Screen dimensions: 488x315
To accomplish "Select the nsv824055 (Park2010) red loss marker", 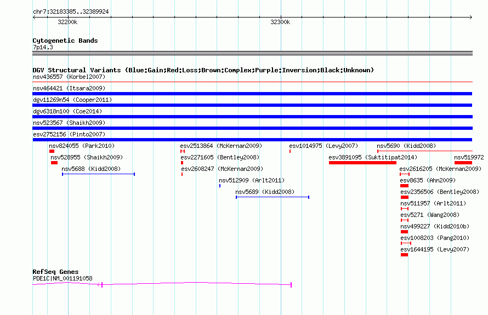I will [52, 151].
